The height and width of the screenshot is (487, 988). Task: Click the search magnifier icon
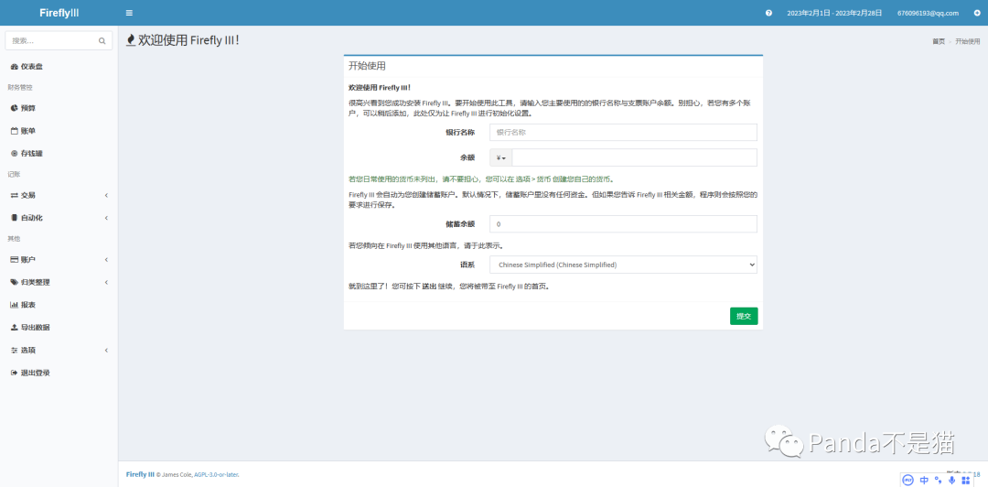(102, 41)
